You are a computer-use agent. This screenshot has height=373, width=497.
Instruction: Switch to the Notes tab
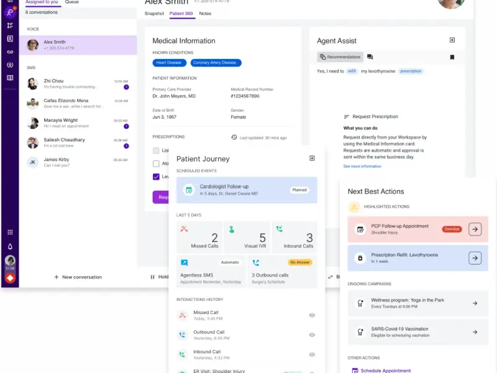click(205, 13)
